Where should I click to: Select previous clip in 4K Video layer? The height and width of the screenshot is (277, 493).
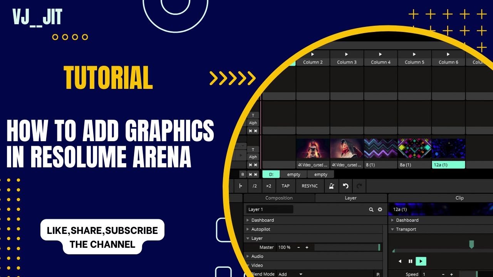coord(250,165)
